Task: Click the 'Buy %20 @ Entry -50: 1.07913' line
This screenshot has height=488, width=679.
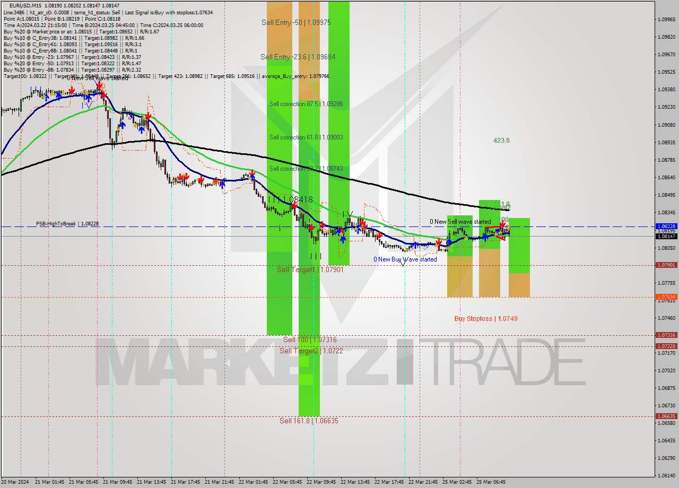Action: click(x=72, y=63)
